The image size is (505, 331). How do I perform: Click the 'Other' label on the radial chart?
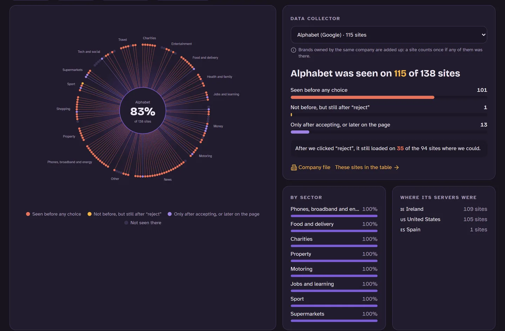[x=115, y=179]
